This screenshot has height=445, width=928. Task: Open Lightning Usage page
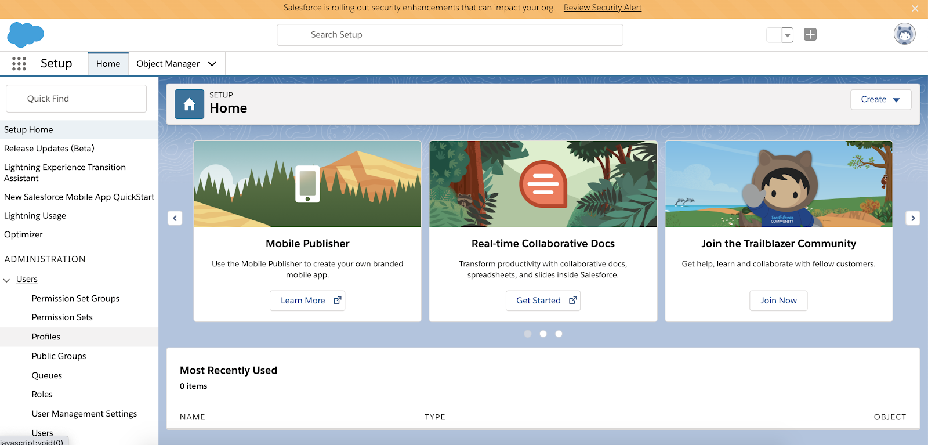[35, 216]
